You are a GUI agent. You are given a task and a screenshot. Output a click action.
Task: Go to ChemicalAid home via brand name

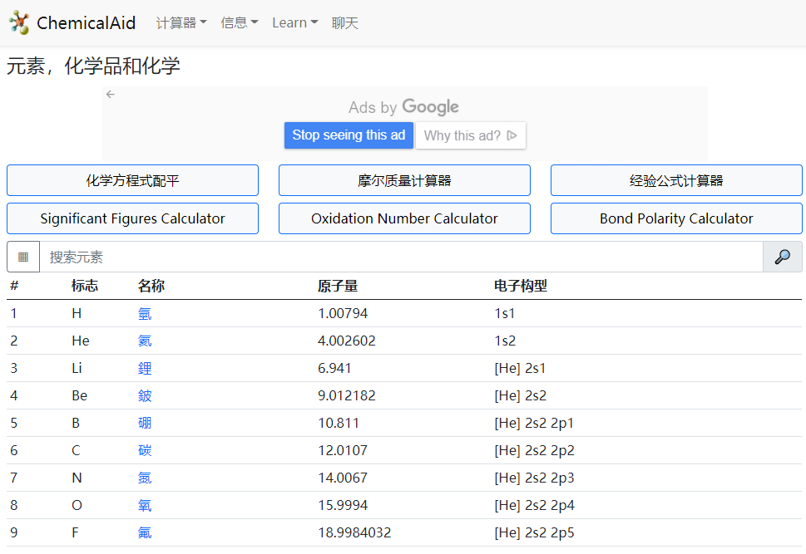click(86, 23)
